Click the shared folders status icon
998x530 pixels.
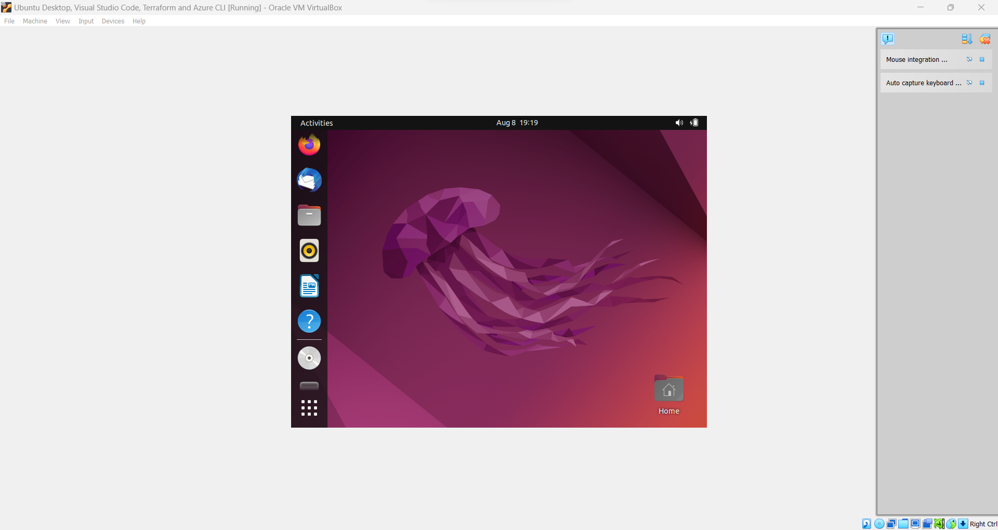coord(903,524)
